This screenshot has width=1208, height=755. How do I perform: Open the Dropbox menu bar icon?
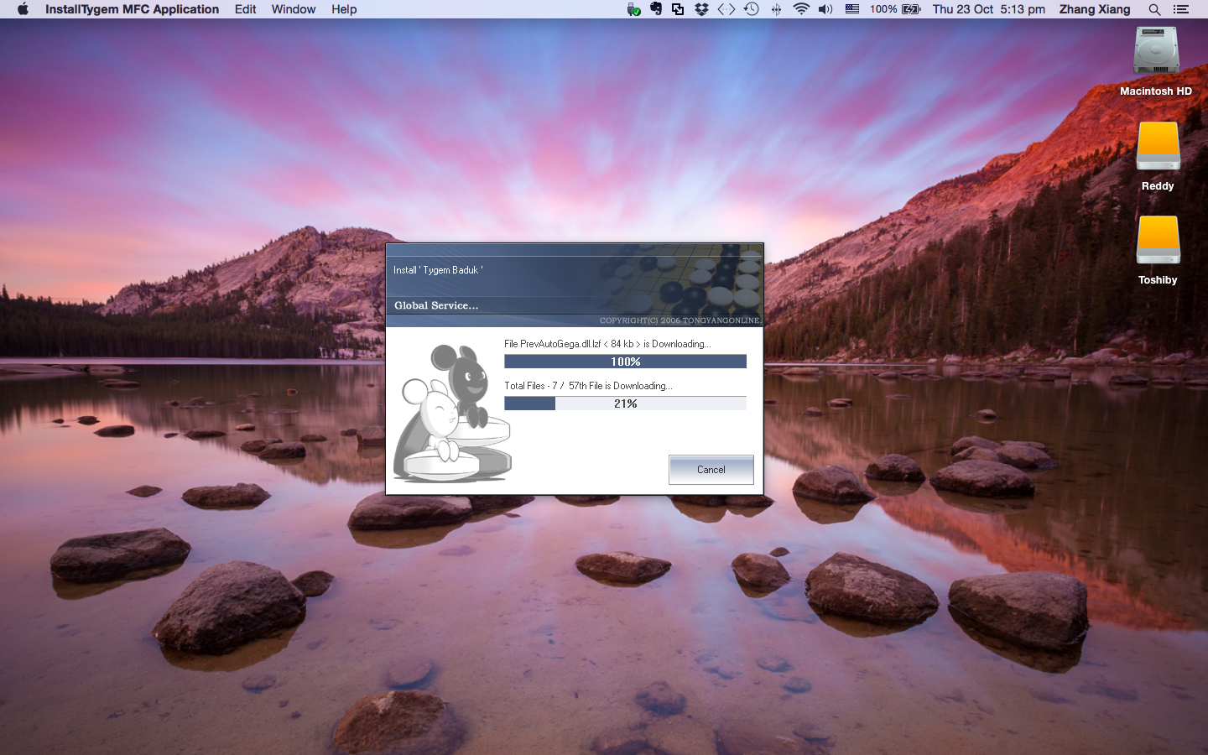pos(701,9)
